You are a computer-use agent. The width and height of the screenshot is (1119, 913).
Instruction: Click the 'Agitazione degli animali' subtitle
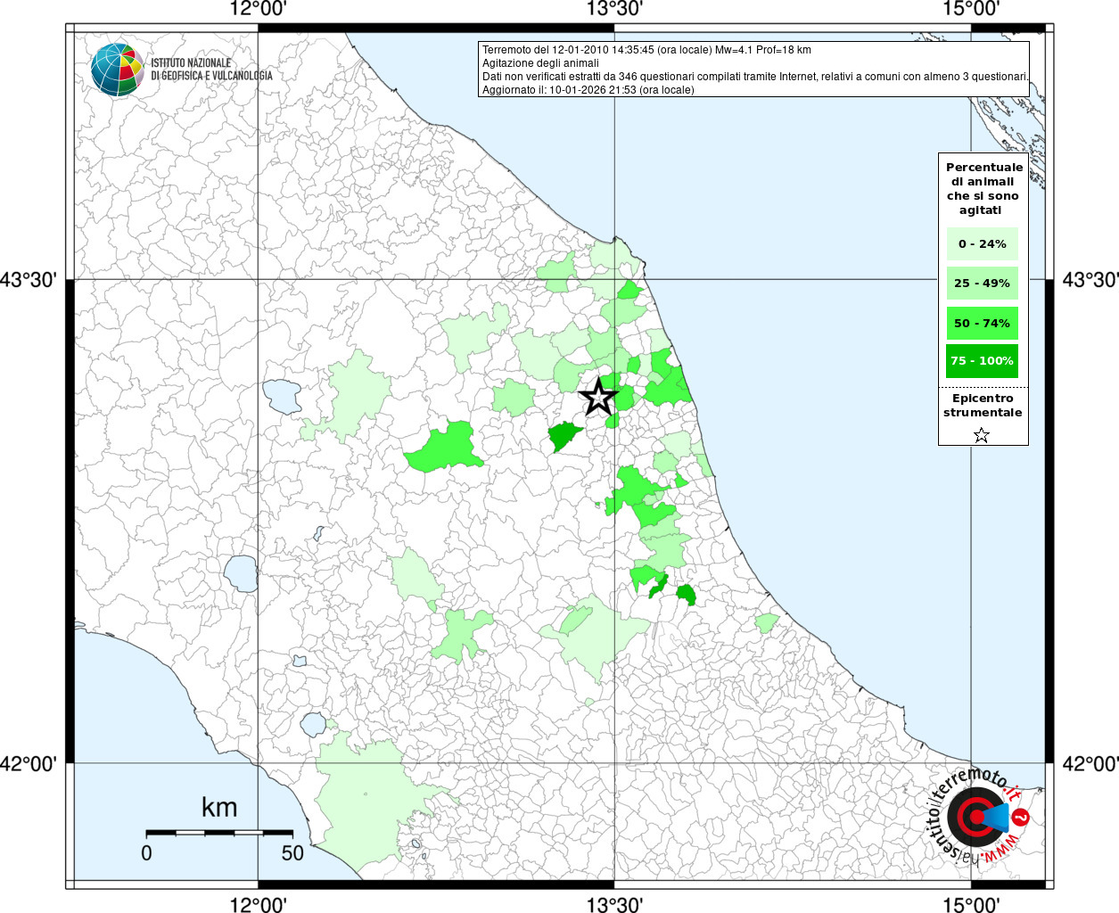(540, 63)
